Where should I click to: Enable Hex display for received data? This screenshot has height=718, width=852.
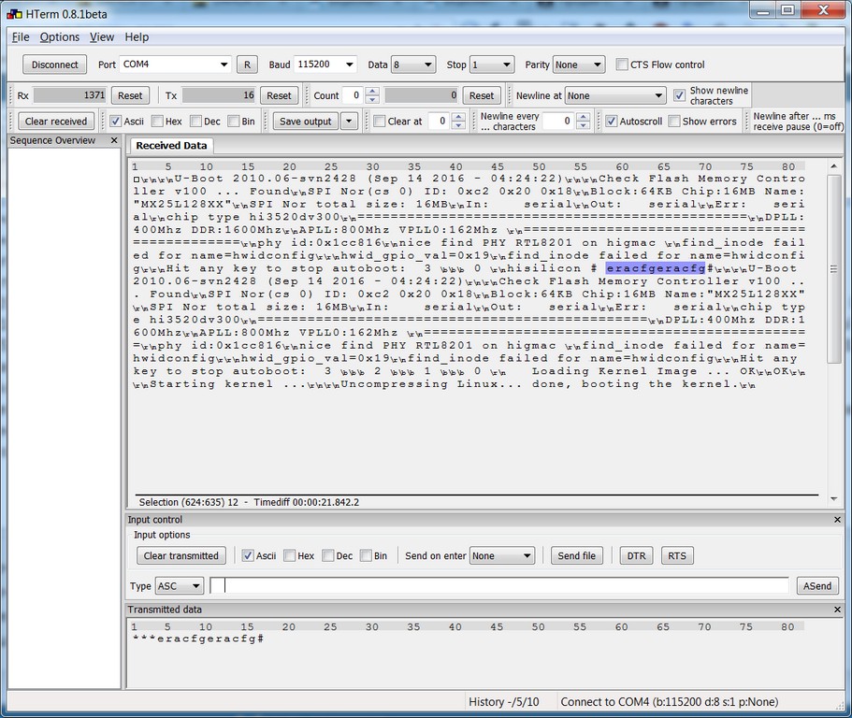coord(157,122)
